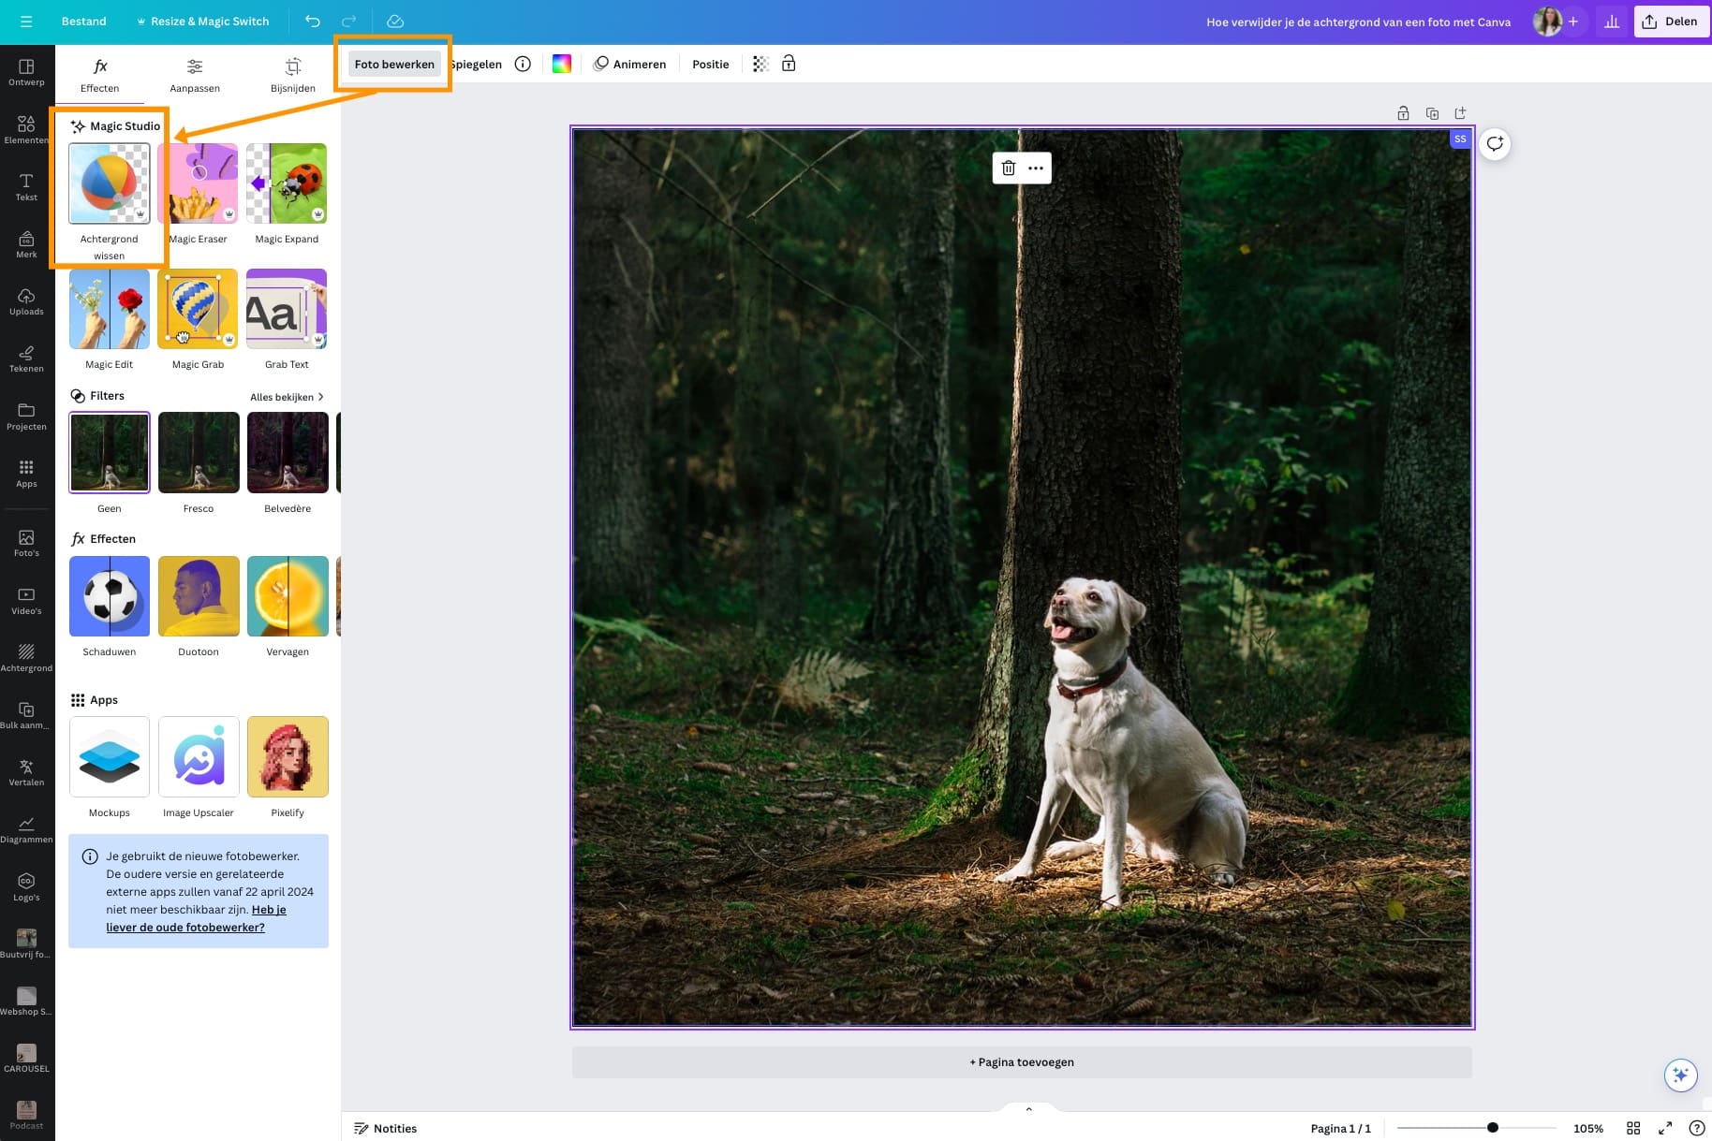Open the Vertalen sidebar tool

(x=26, y=772)
